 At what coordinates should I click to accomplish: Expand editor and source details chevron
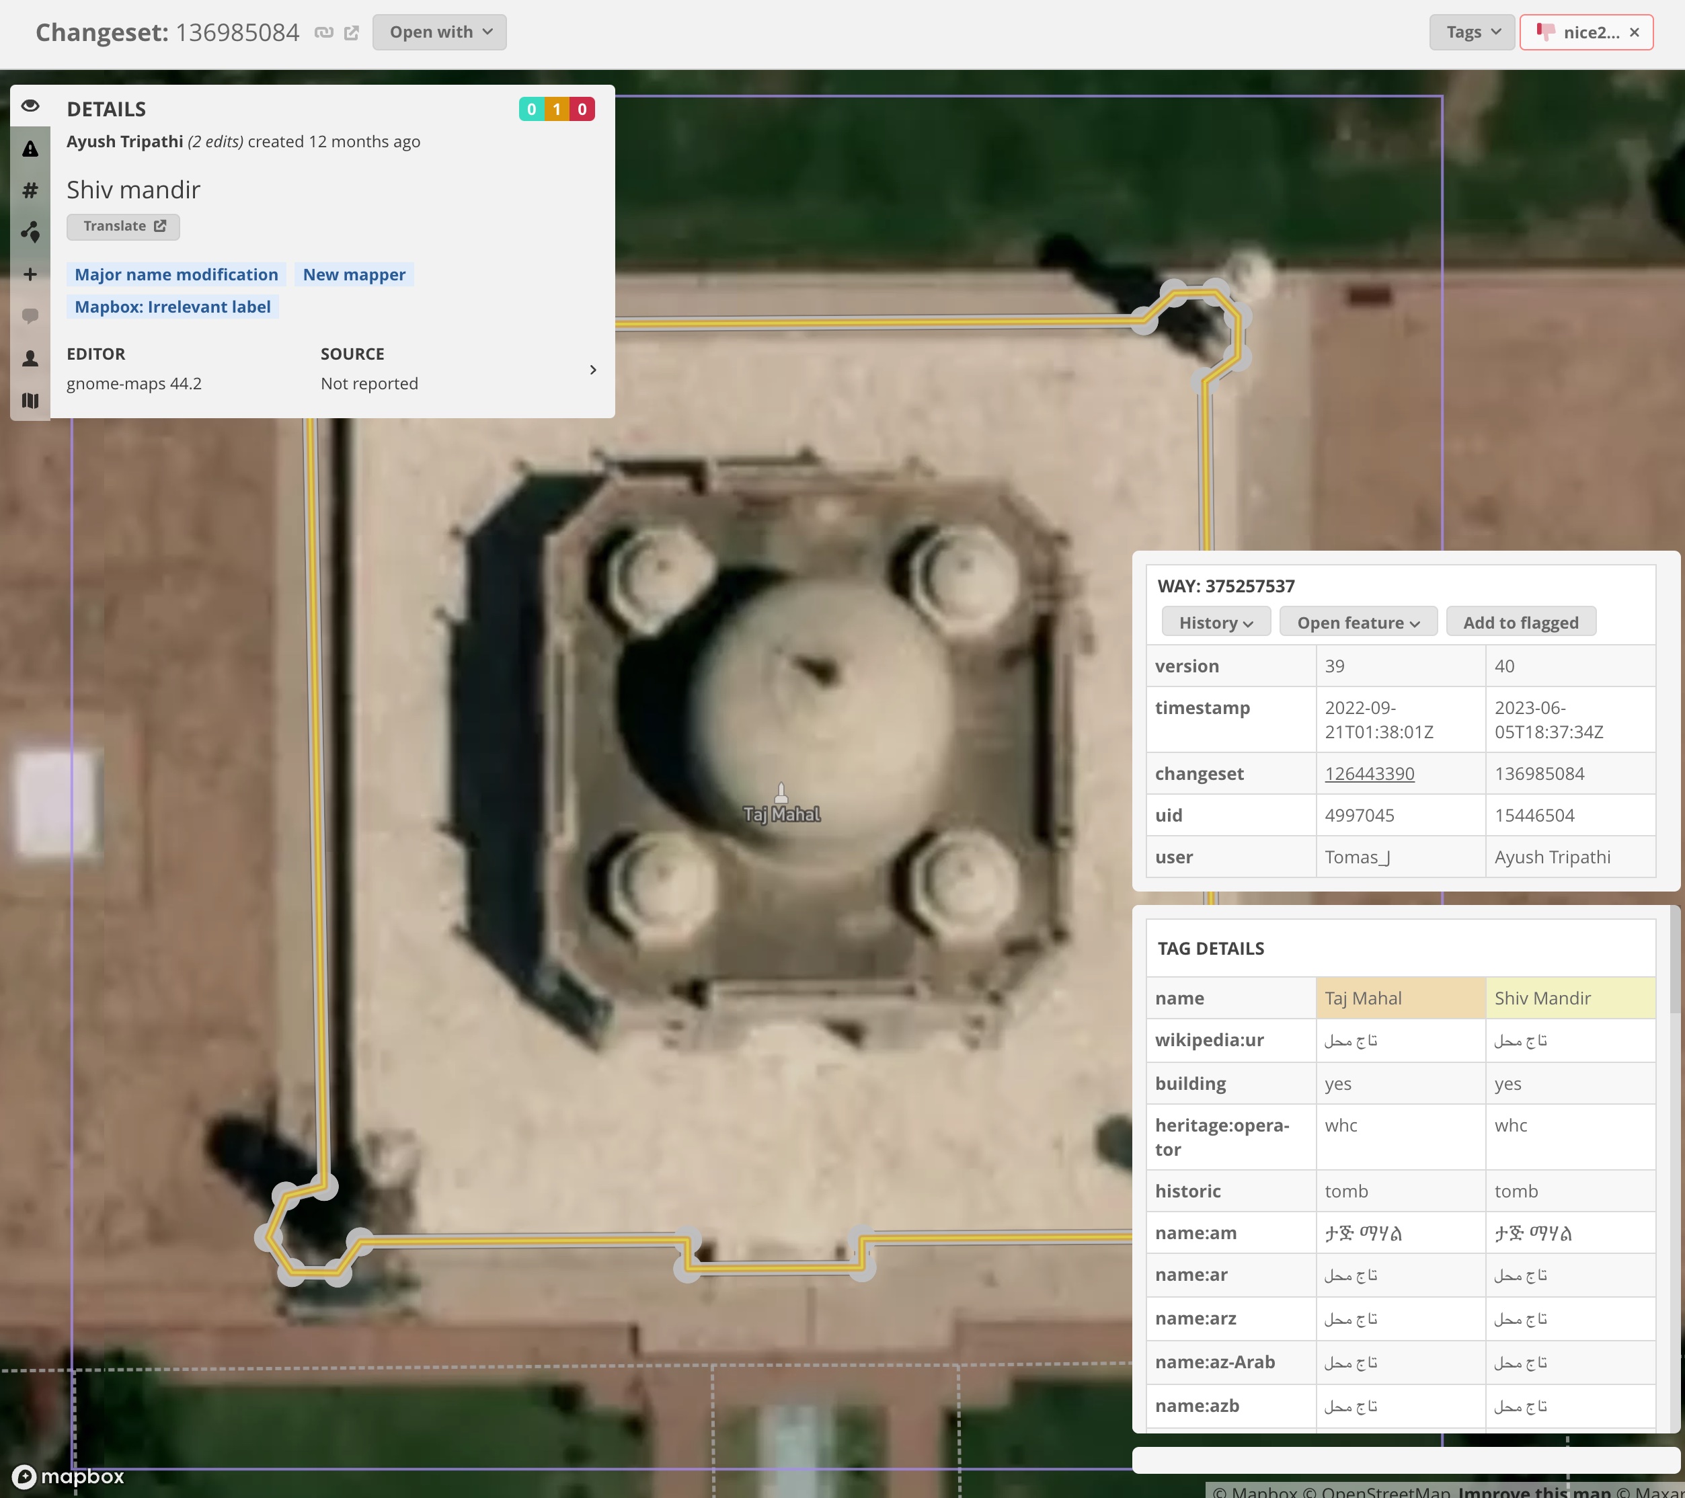click(x=593, y=370)
